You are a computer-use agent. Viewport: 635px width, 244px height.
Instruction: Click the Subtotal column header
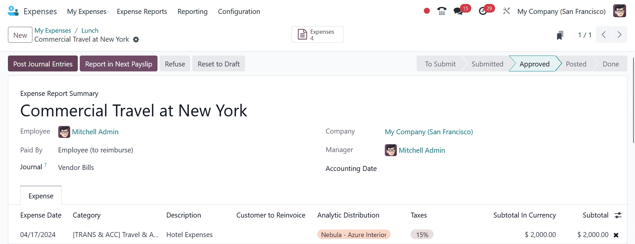coord(595,215)
